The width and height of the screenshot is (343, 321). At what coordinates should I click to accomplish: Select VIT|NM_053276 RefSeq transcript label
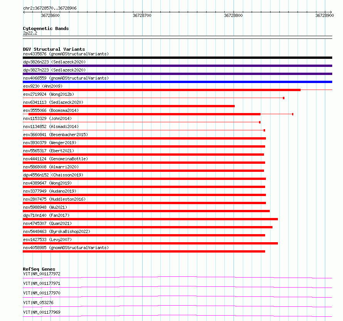point(38,303)
